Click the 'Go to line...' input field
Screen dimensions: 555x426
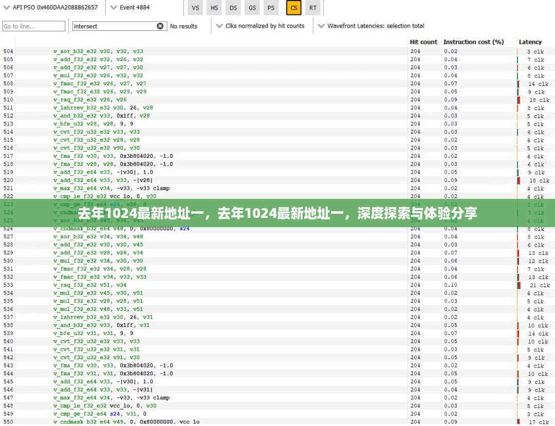pyautogui.click(x=34, y=26)
